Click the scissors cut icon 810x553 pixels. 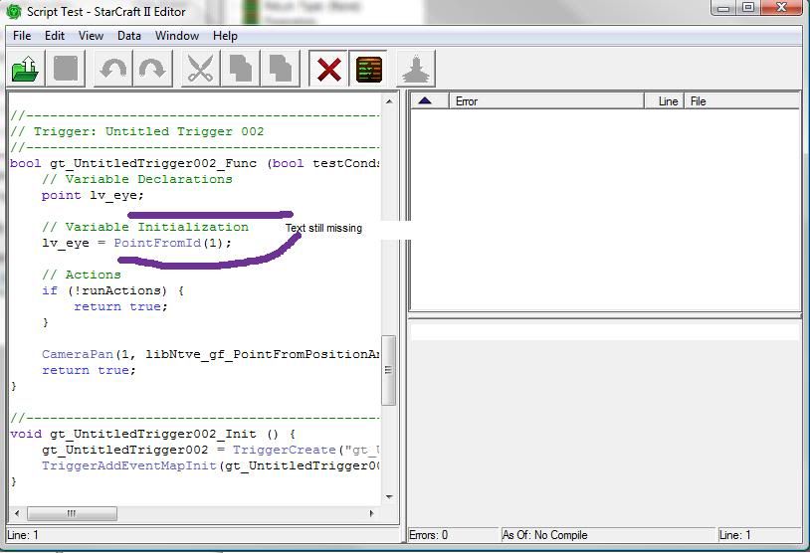[x=200, y=70]
